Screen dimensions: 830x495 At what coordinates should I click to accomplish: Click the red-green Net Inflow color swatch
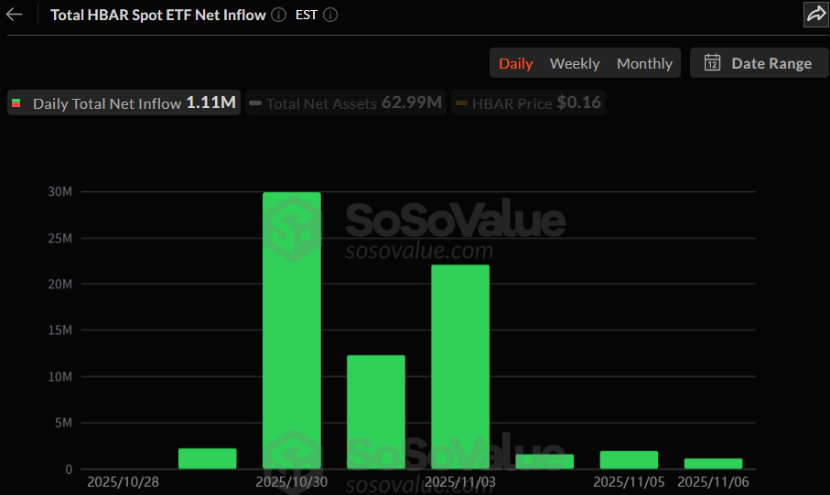click(16, 103)
